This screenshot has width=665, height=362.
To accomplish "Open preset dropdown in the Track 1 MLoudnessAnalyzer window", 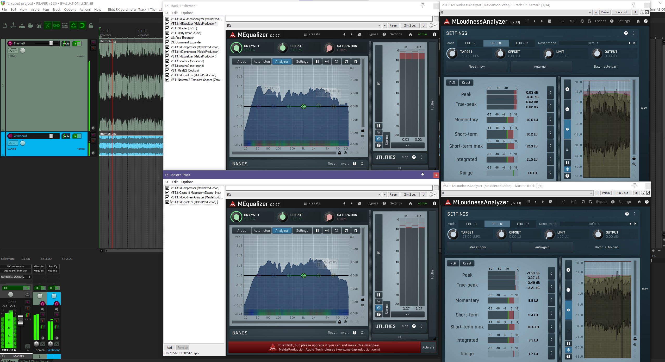I will pos(516,12).
